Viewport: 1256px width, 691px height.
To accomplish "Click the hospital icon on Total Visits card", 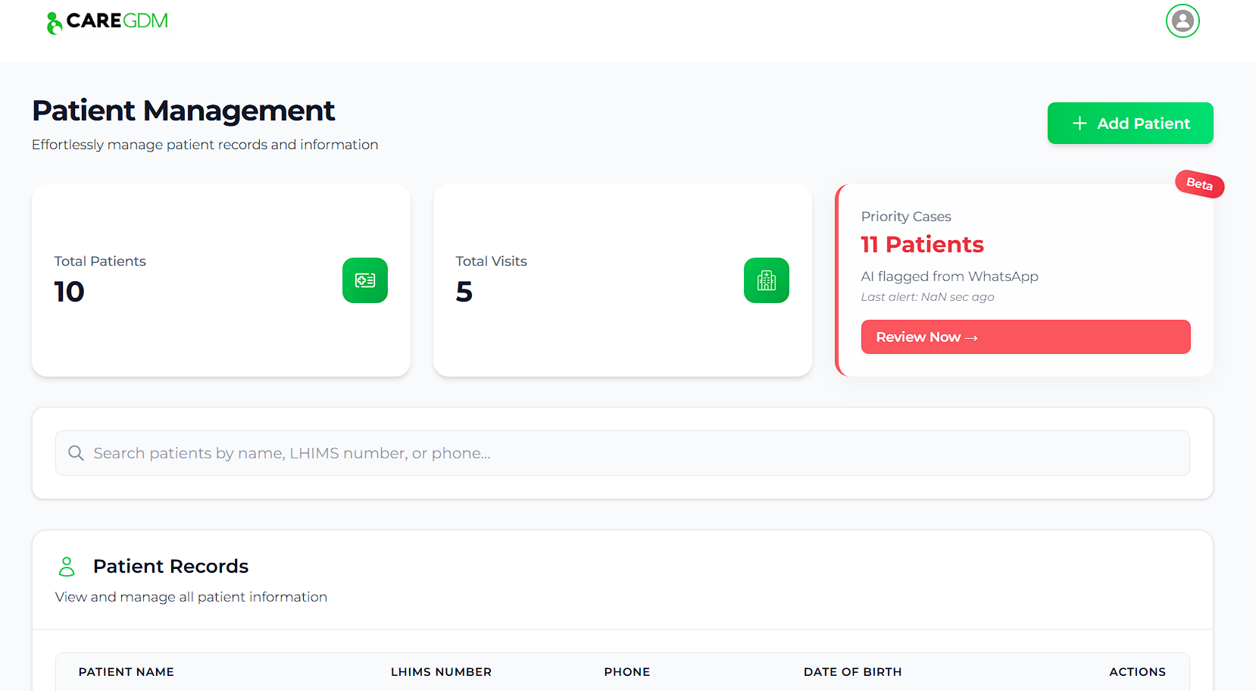I will 766,280.
